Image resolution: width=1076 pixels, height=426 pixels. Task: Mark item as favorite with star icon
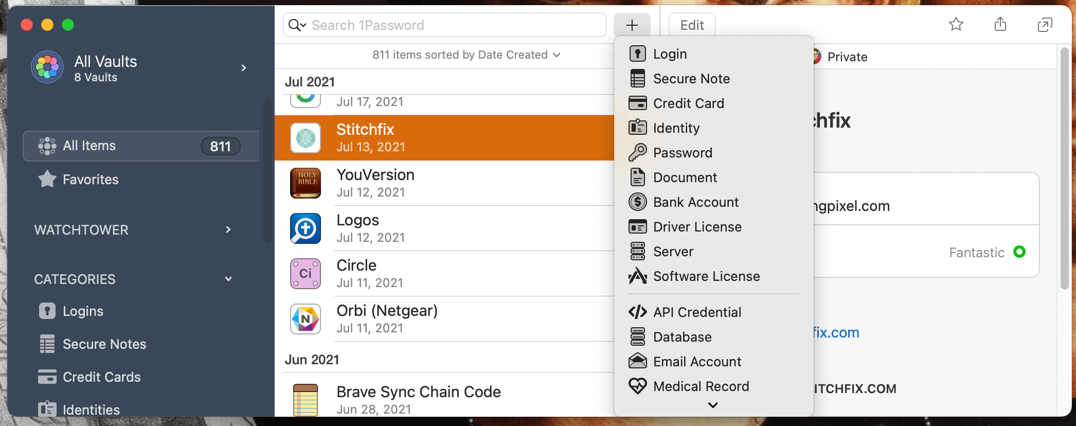point(956,24)
